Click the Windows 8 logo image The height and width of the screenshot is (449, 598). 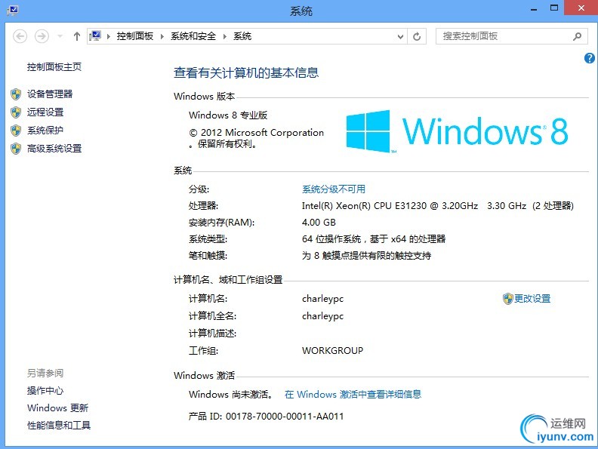[457, 131]
